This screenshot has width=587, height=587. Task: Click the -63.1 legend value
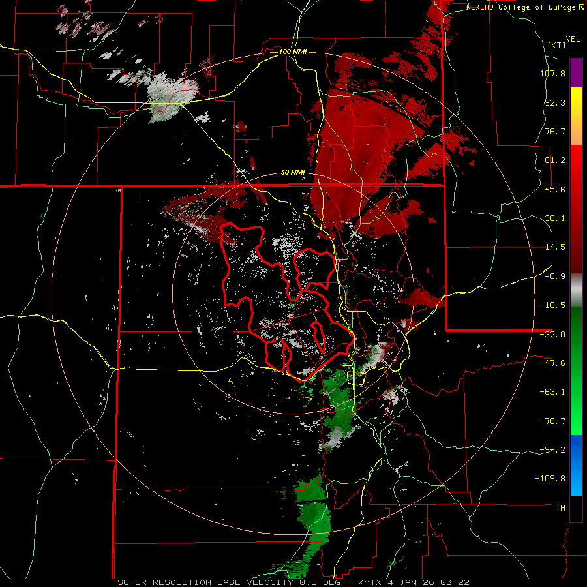coord(552,392)
